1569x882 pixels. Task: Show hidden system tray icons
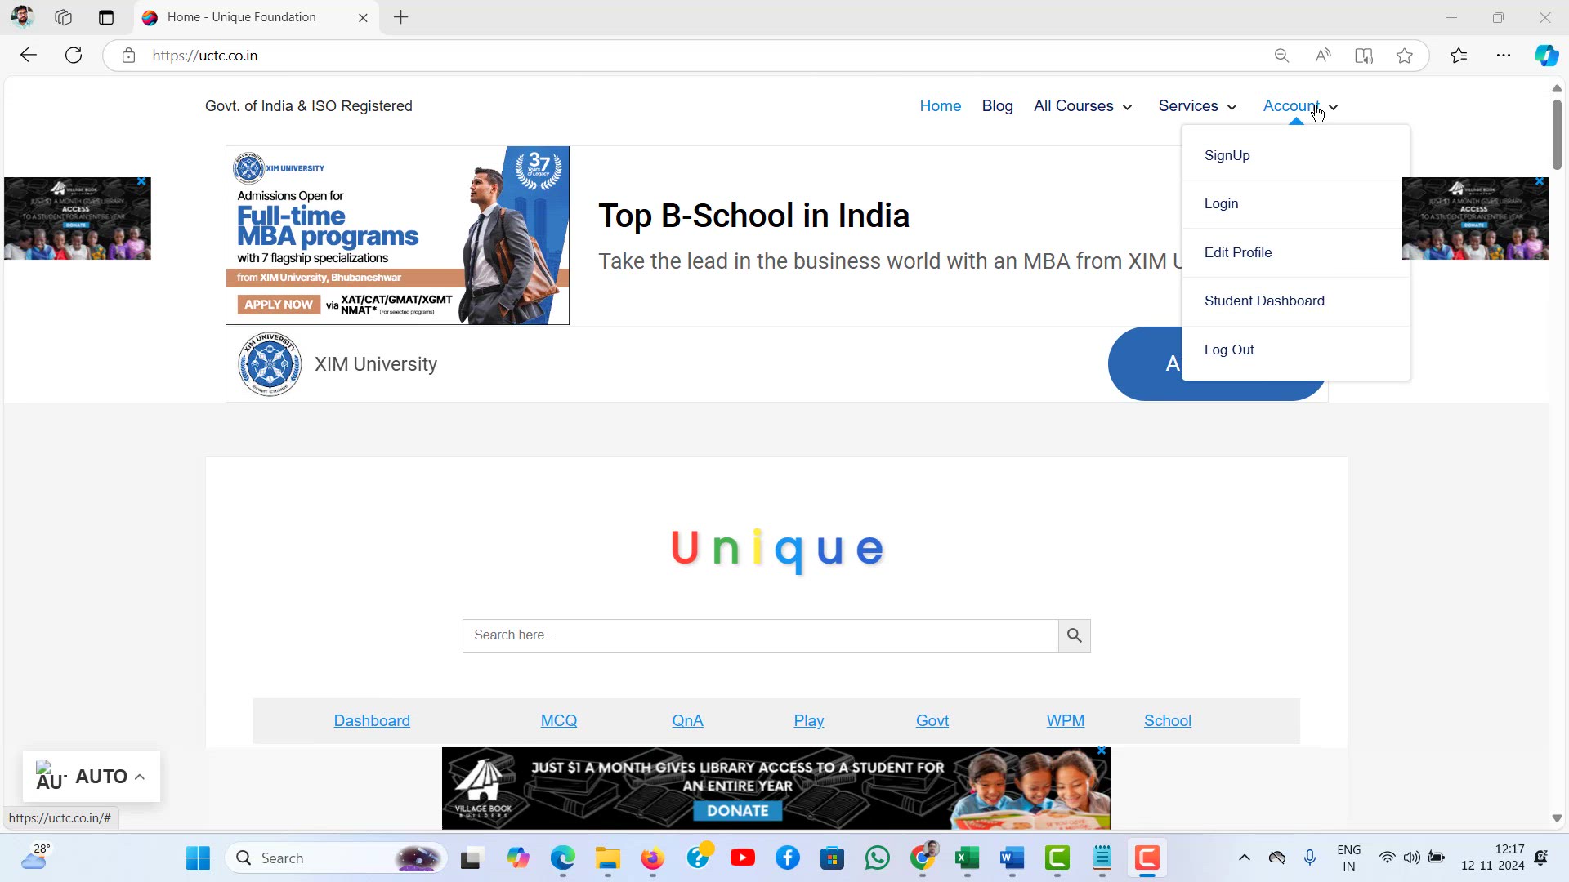click(x=1244, y=857)
